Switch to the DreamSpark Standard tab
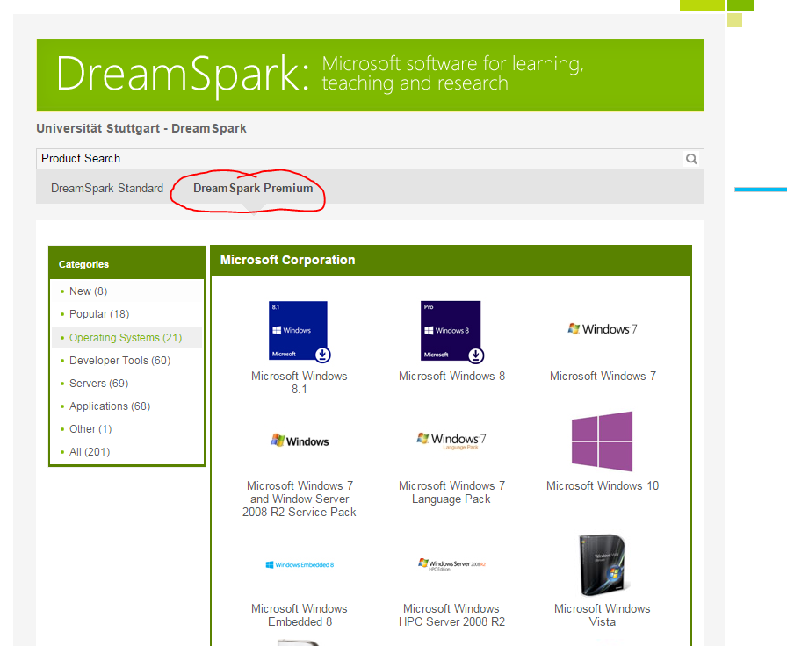The height and width of the screenshot is (646, 787). (107, 189)
